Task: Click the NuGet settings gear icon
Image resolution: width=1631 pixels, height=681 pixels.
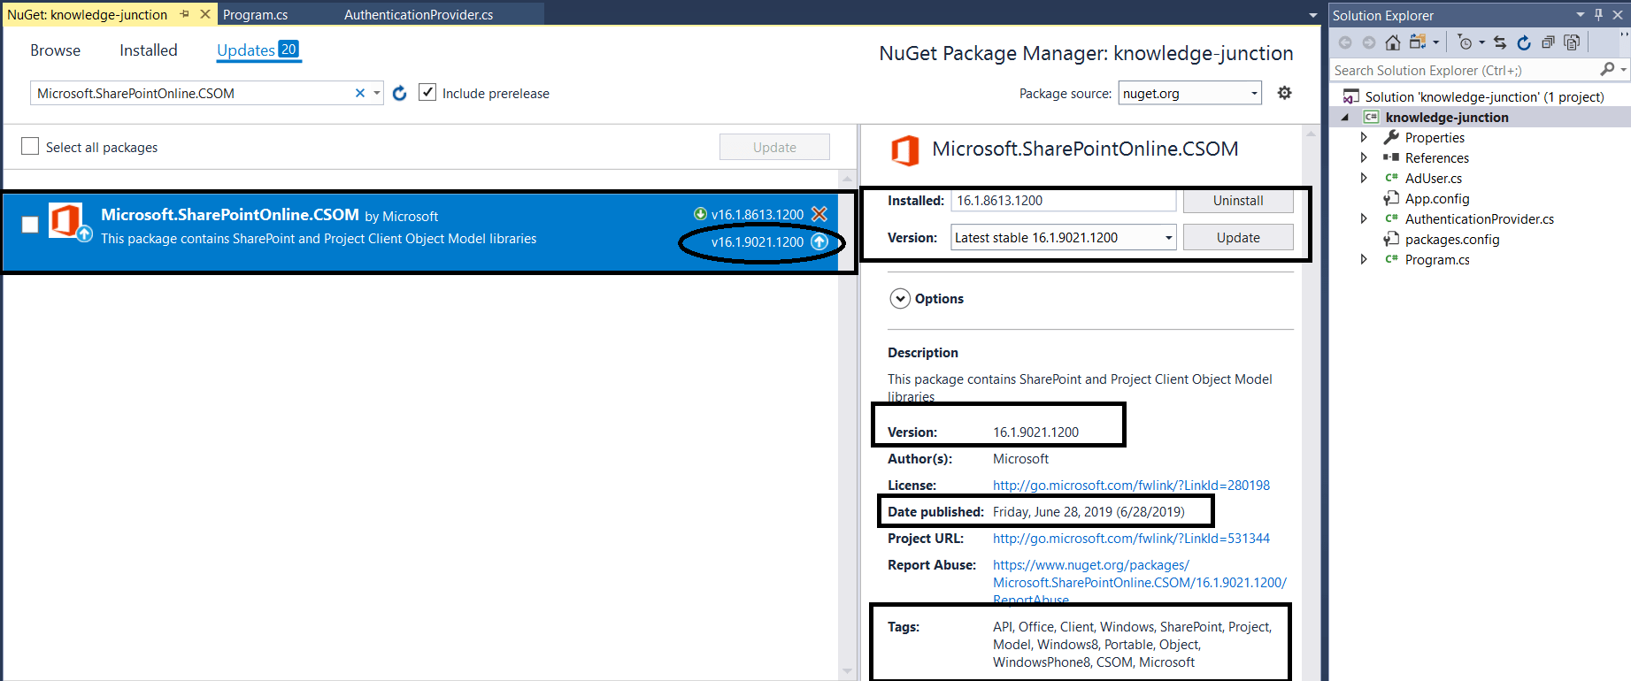Action: point(1285,93)
